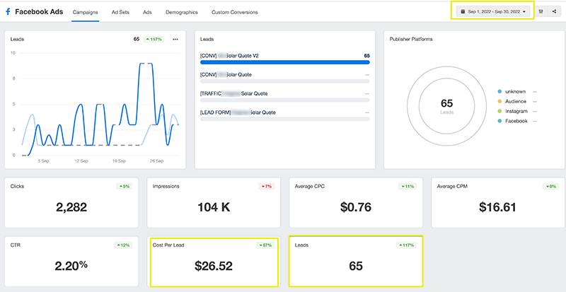The width and height of the screenshot is (566, 292).
Task: Click the 65 Leads donut chart center
Action: click(x=446, y=106)
